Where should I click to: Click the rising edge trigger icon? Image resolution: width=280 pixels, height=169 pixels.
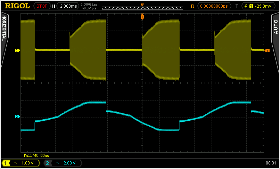point(246,6)
